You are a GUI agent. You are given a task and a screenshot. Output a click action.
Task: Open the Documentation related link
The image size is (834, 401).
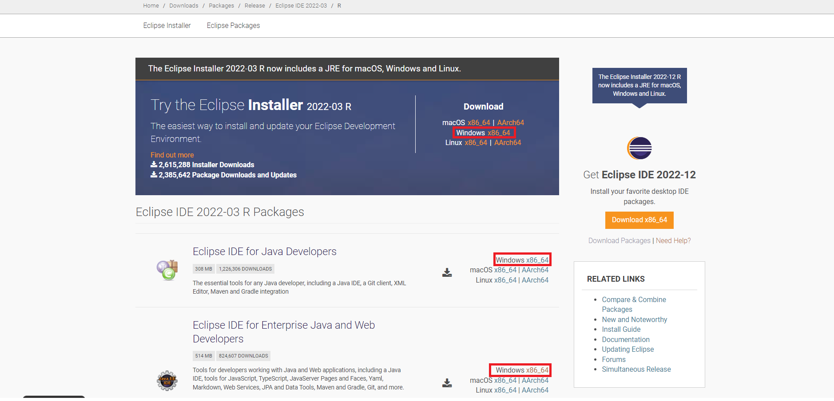coord(626,339)
